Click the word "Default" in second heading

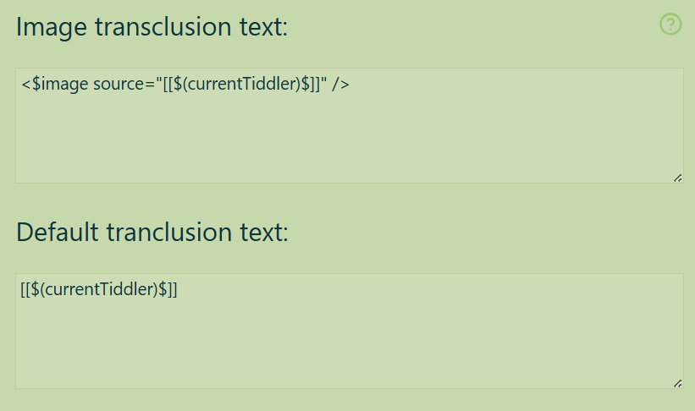pyautogui.click(x=58, y=232)
